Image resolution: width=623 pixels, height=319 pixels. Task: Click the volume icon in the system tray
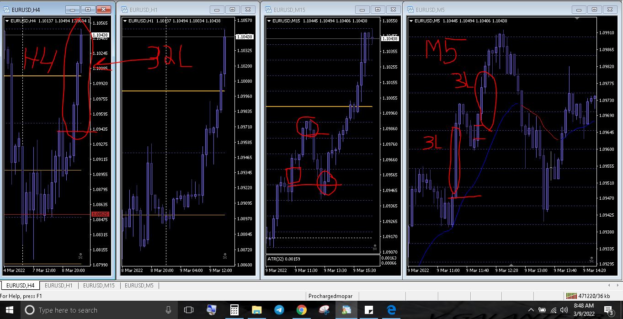tap(563, 310)
